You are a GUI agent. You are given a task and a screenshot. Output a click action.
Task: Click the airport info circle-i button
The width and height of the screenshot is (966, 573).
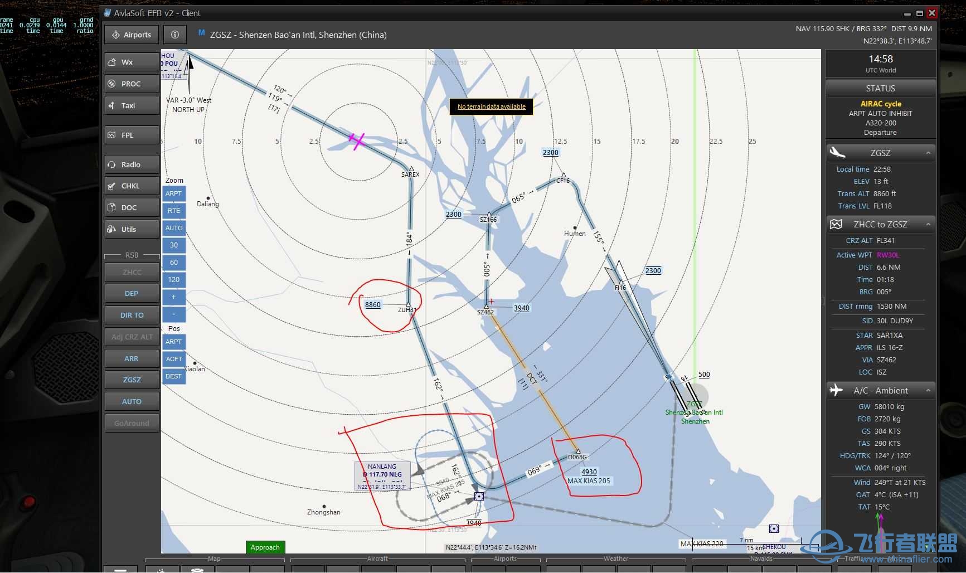point(174,34)
